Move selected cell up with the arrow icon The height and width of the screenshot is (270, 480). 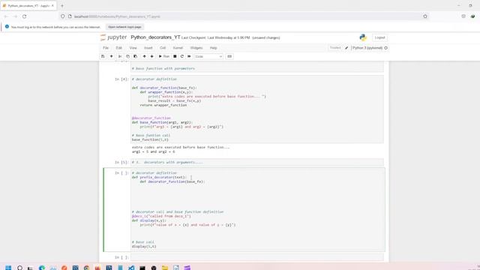144,56
